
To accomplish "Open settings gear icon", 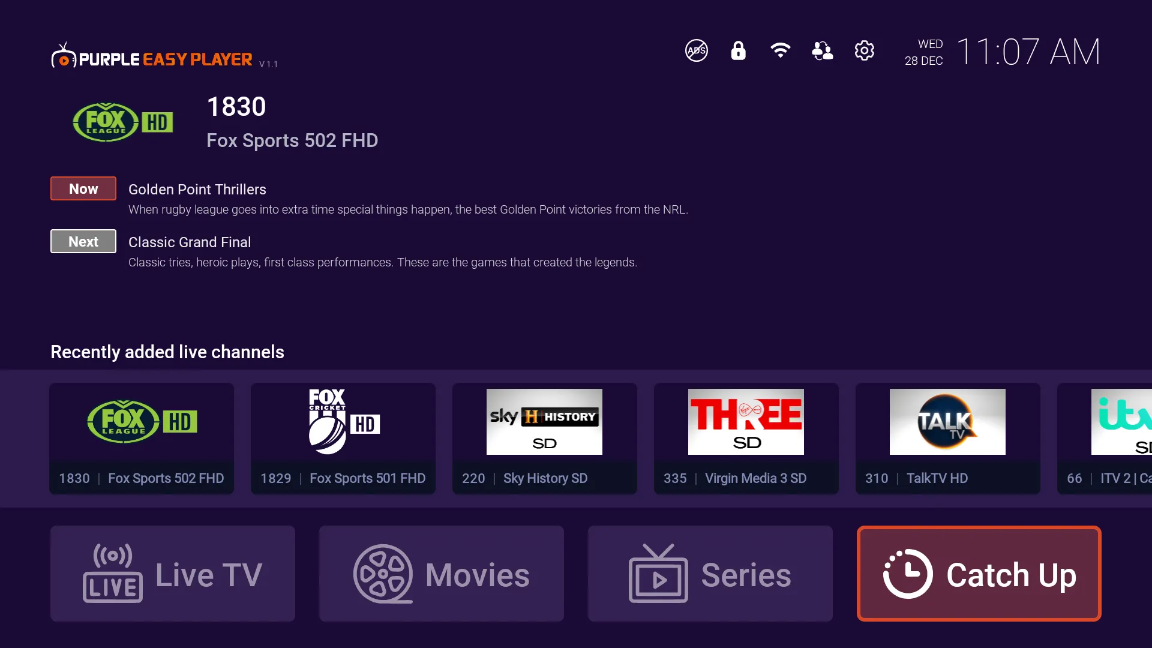I will coord(864,50).
